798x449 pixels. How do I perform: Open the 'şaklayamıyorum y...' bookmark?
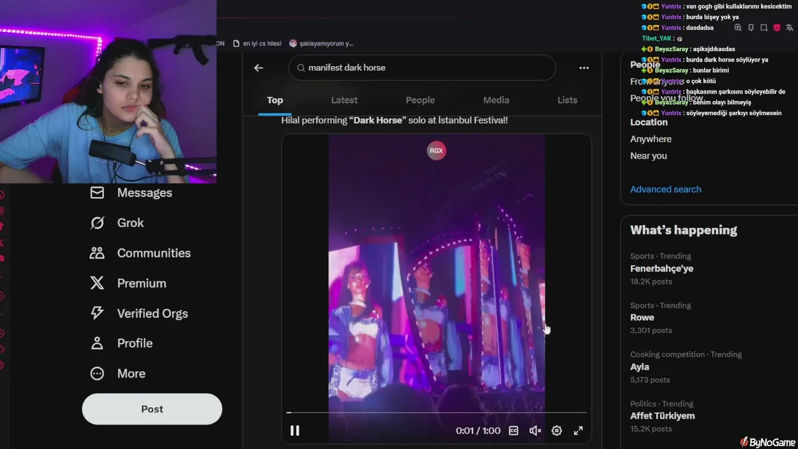click(x=321, y=44)
